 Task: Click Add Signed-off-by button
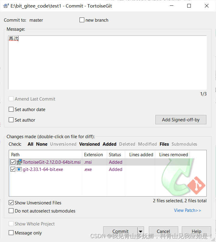coord(181,119)
